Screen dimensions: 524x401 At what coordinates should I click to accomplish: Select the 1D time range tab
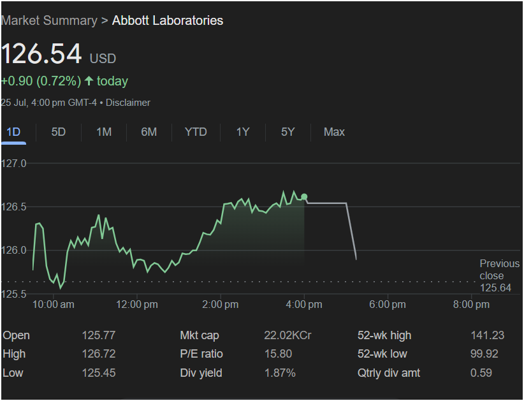coord(13,132)
